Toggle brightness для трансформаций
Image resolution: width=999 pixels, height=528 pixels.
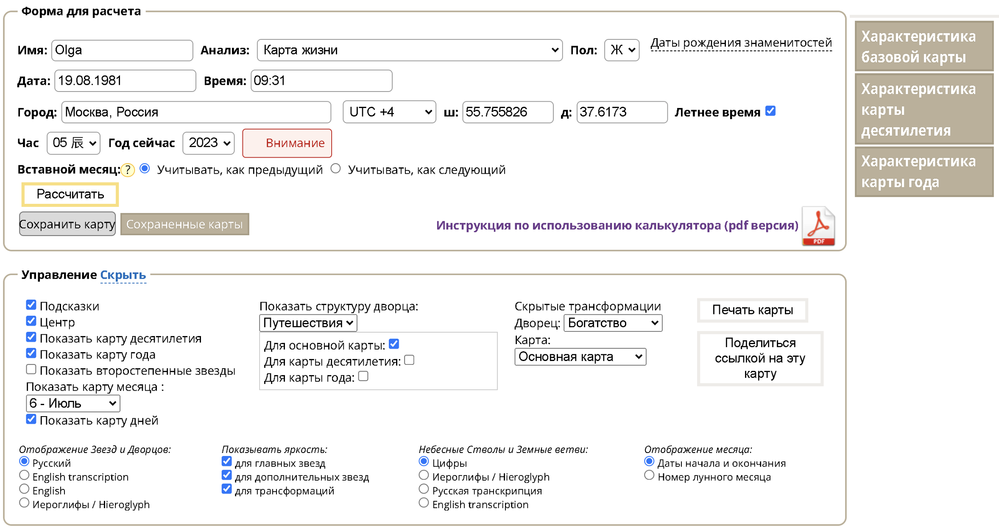227,489
